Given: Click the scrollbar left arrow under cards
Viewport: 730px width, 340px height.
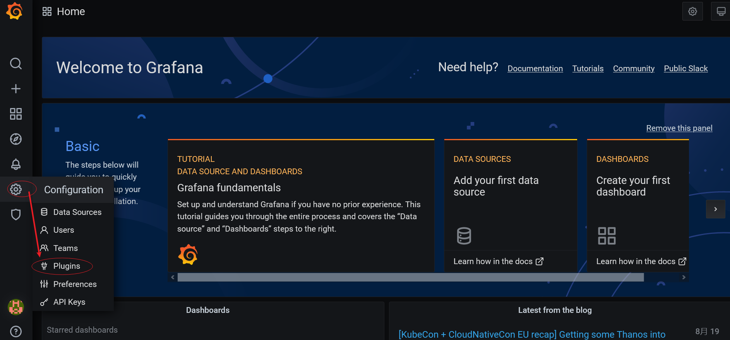Looking at the screenshot, I should pos(173,277).
